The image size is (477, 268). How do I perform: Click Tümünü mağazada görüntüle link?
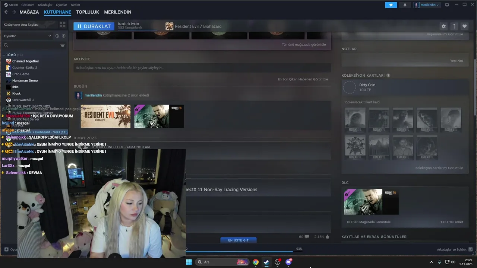point(304,44)
